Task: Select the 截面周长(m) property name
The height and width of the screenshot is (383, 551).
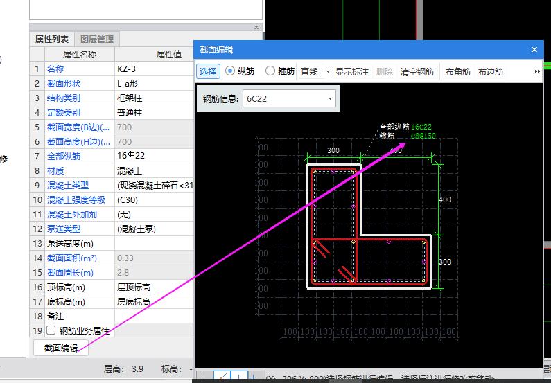Action: 70,273
